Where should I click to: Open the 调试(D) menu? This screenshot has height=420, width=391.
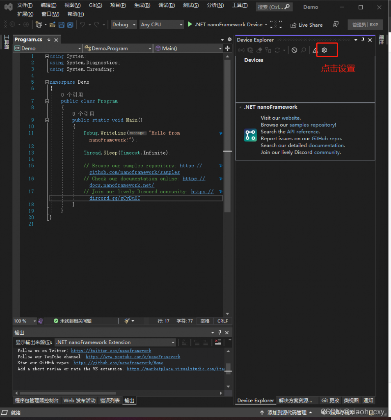point(167,5)
